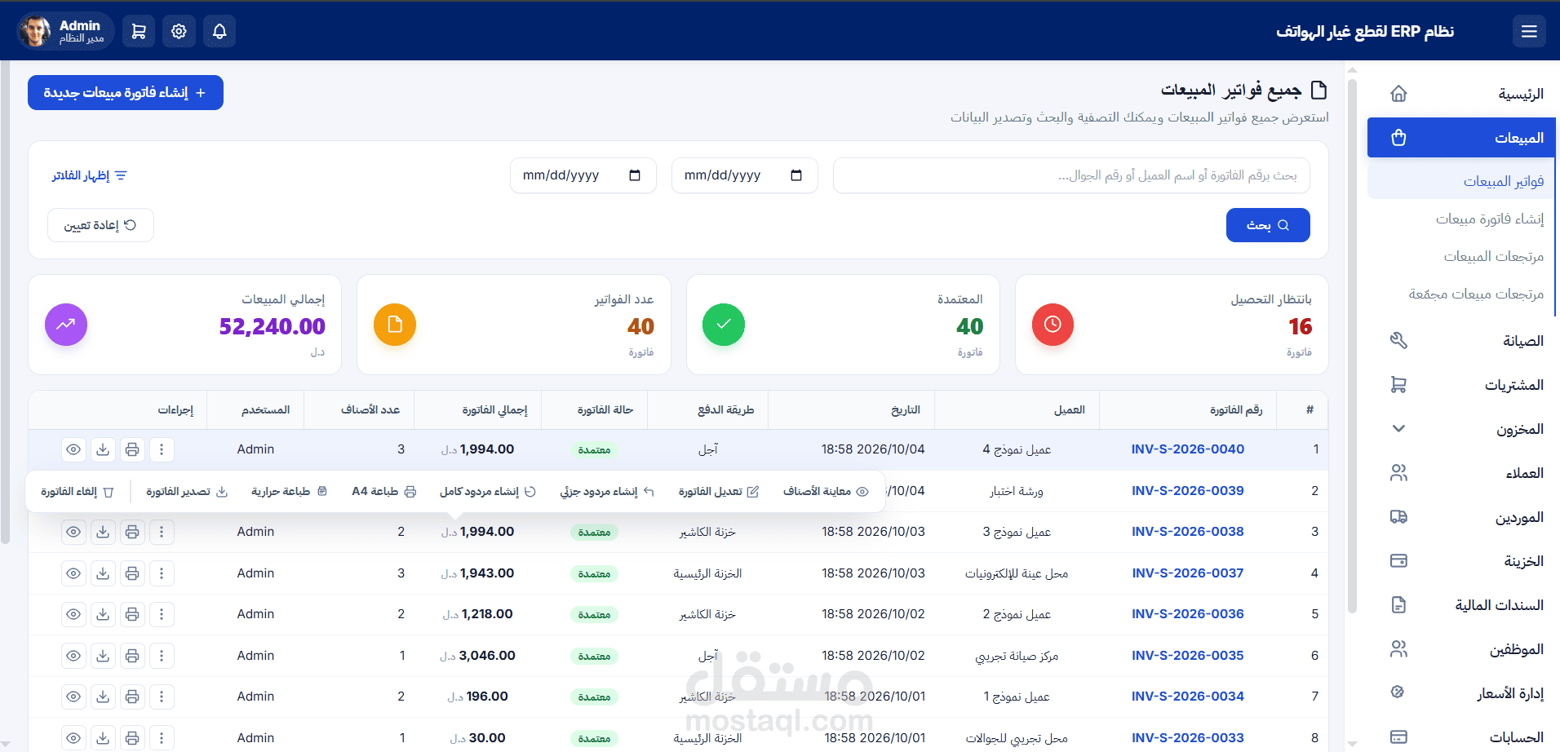
Task: Select إنشاء مردود جزئي menu option
Action: pyautogui.click(x=607, y=491)
